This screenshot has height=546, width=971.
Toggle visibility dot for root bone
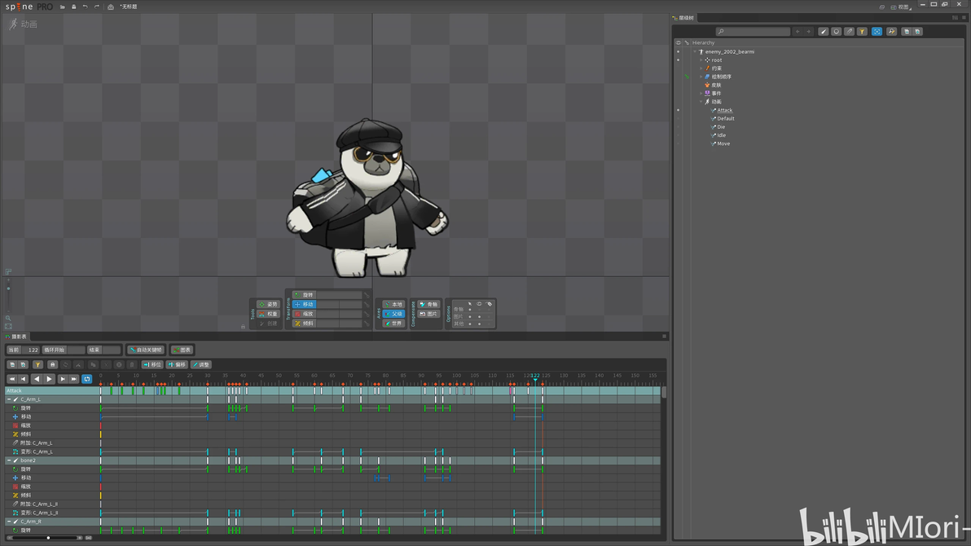[678, 60]
